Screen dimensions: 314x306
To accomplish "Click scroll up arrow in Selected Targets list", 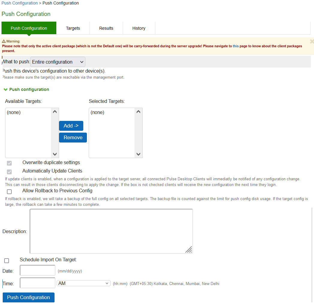I will (138, 112).
